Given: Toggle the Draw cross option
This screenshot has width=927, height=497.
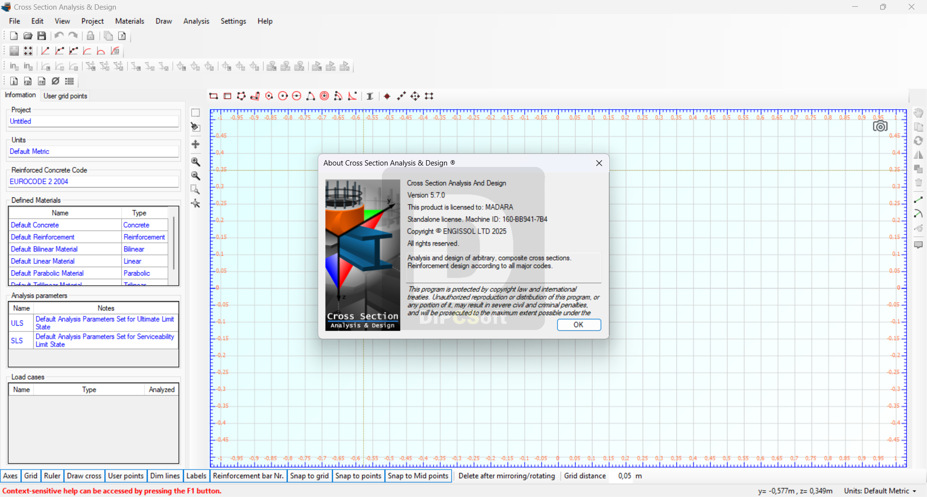Looking at the screenshot, I should tap(84, 476).
